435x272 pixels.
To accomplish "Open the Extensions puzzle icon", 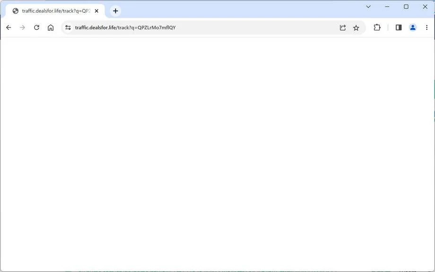I will pos(377,27).
